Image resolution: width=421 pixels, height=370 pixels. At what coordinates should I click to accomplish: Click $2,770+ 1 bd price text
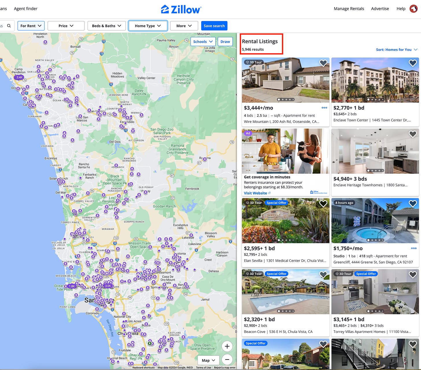(x=349, y=108)
